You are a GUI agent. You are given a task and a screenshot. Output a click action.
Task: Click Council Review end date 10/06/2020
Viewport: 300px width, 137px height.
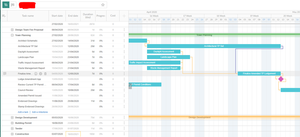tap(73, 90)
